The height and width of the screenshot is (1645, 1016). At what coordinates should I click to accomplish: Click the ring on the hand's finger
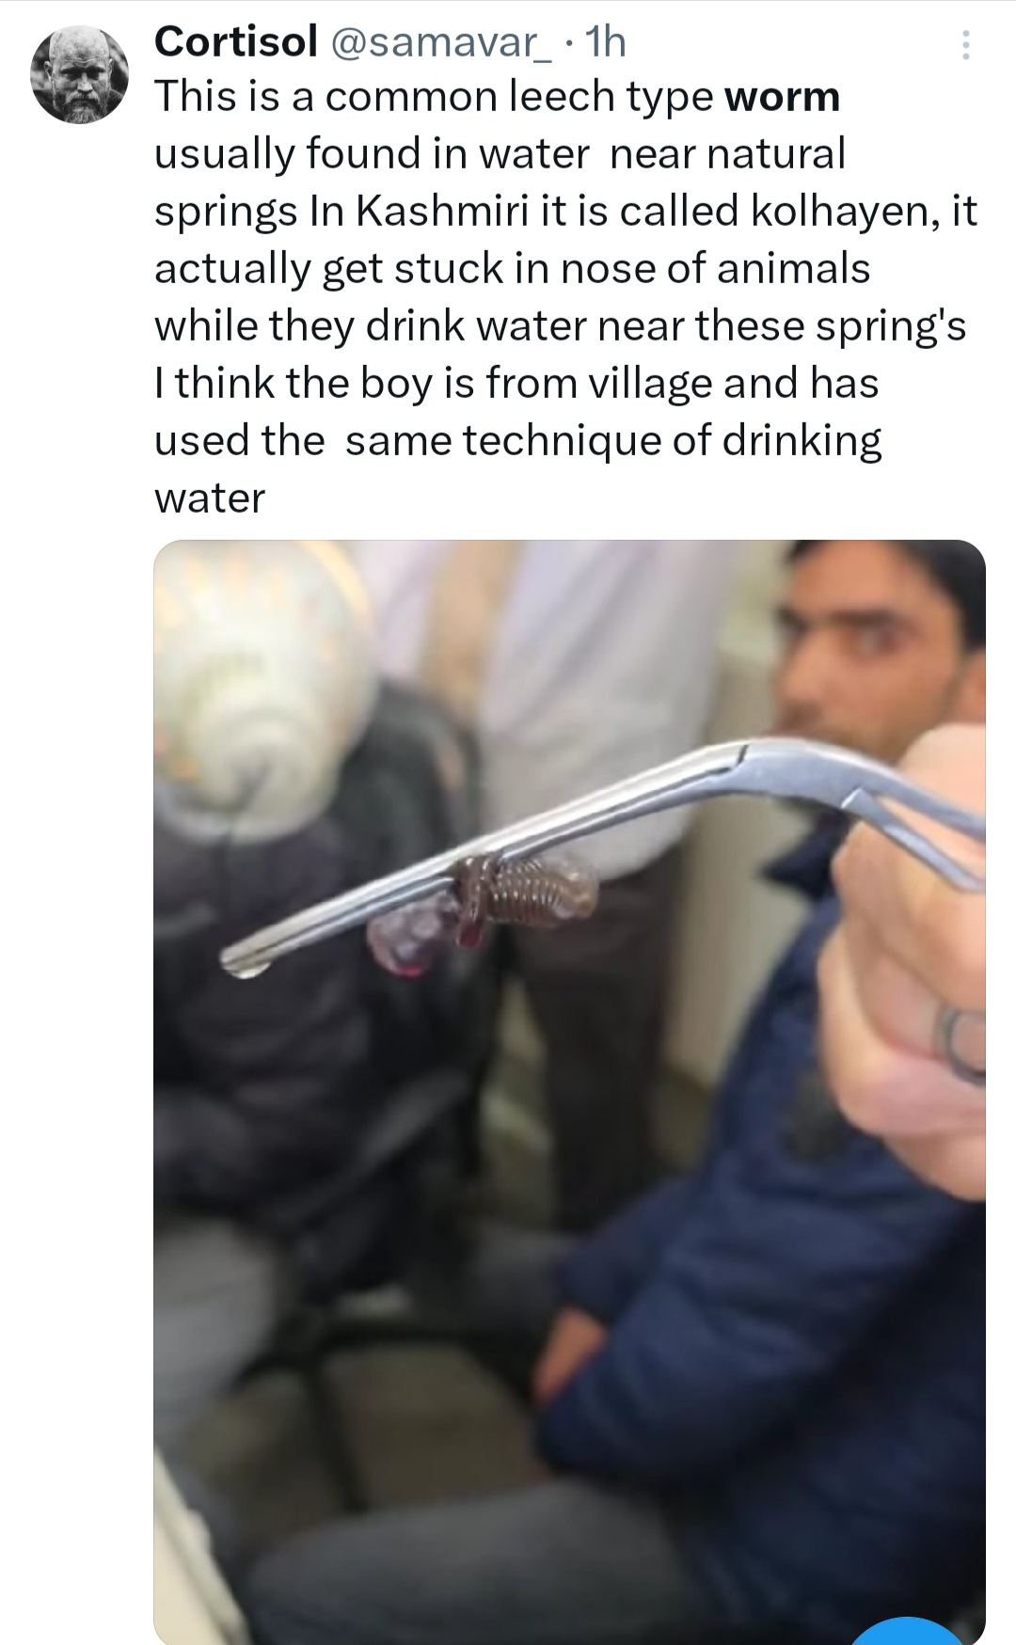[960, 1040]
